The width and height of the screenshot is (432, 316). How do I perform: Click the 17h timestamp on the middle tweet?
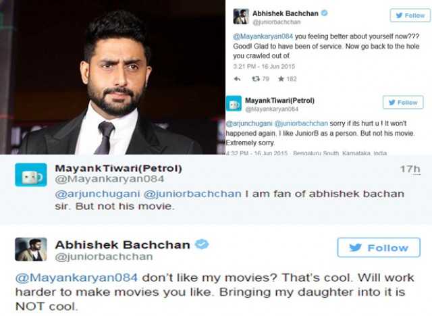pos(410,169)
